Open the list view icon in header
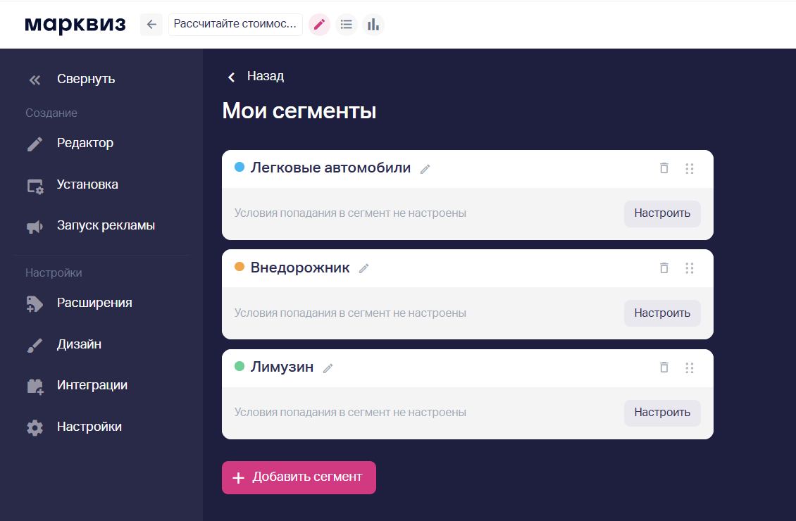Viewport: 796px width, 521px height. (346, 25)
